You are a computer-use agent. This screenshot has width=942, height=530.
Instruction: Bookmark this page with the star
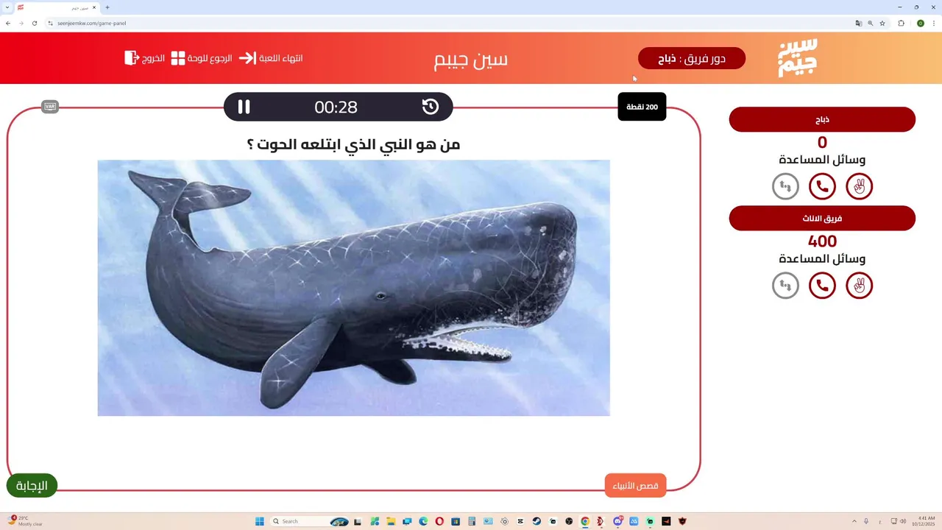(882, 23)
